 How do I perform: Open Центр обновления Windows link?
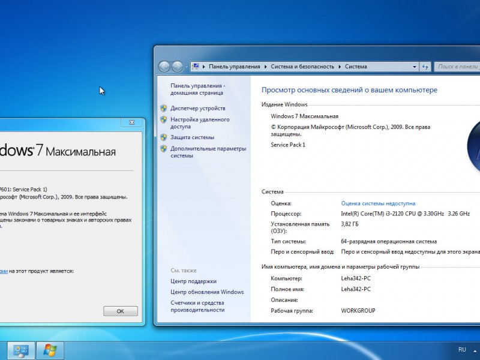207,292
